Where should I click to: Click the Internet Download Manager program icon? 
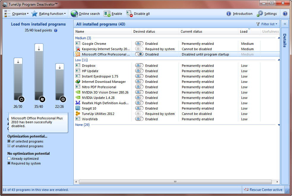point(78,82)
